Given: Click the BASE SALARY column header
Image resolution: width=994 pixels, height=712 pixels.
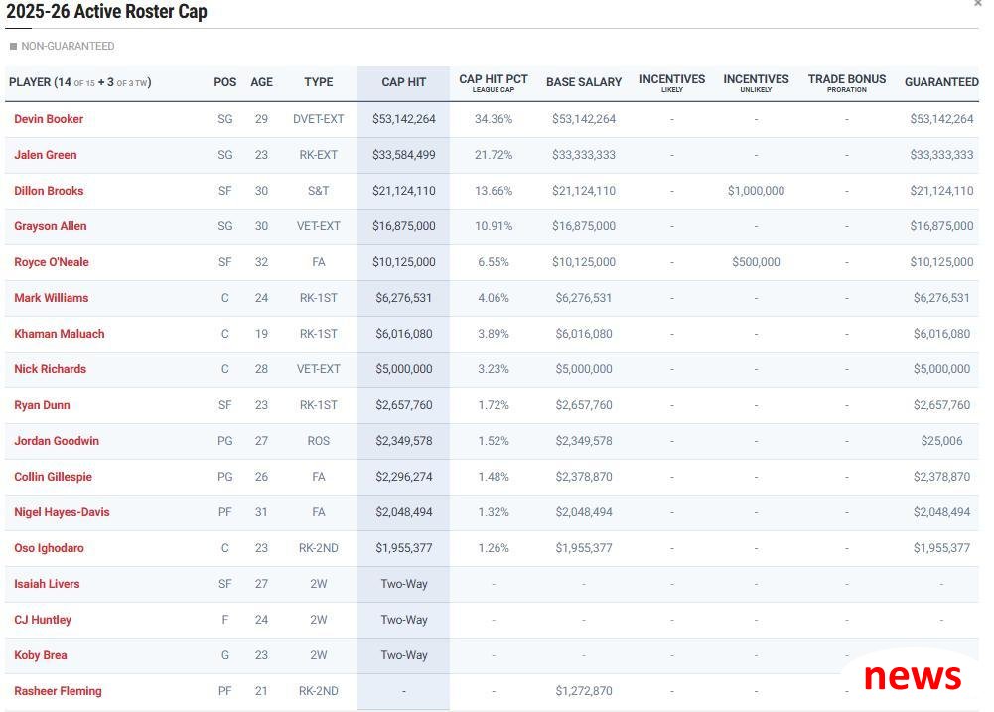Looking at the screenshot, I should pyautogui.click(x=584, y=82).
